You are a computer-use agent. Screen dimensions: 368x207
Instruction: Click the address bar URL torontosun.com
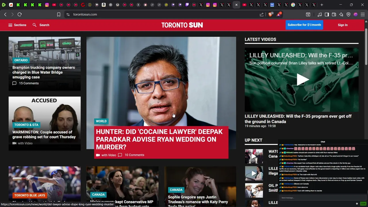pyautogui.click(x=85, y=14)
